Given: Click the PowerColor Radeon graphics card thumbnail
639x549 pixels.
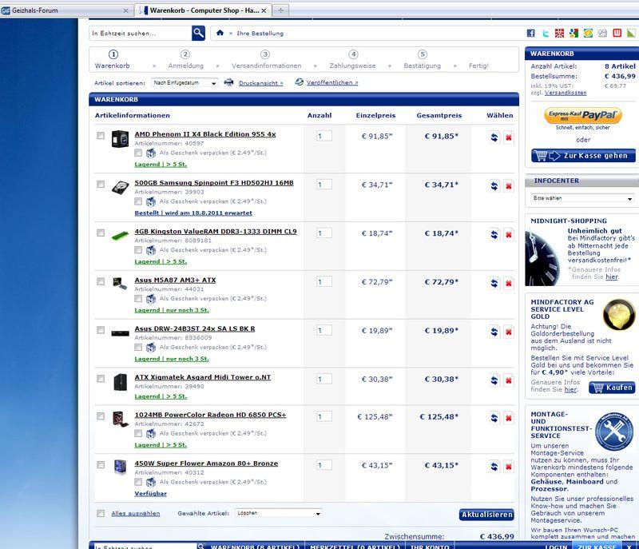Looking at the screenshot, I should click(121, 419).
